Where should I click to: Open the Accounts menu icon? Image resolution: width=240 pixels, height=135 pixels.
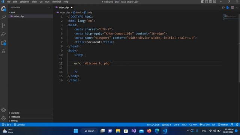[3, 110]
